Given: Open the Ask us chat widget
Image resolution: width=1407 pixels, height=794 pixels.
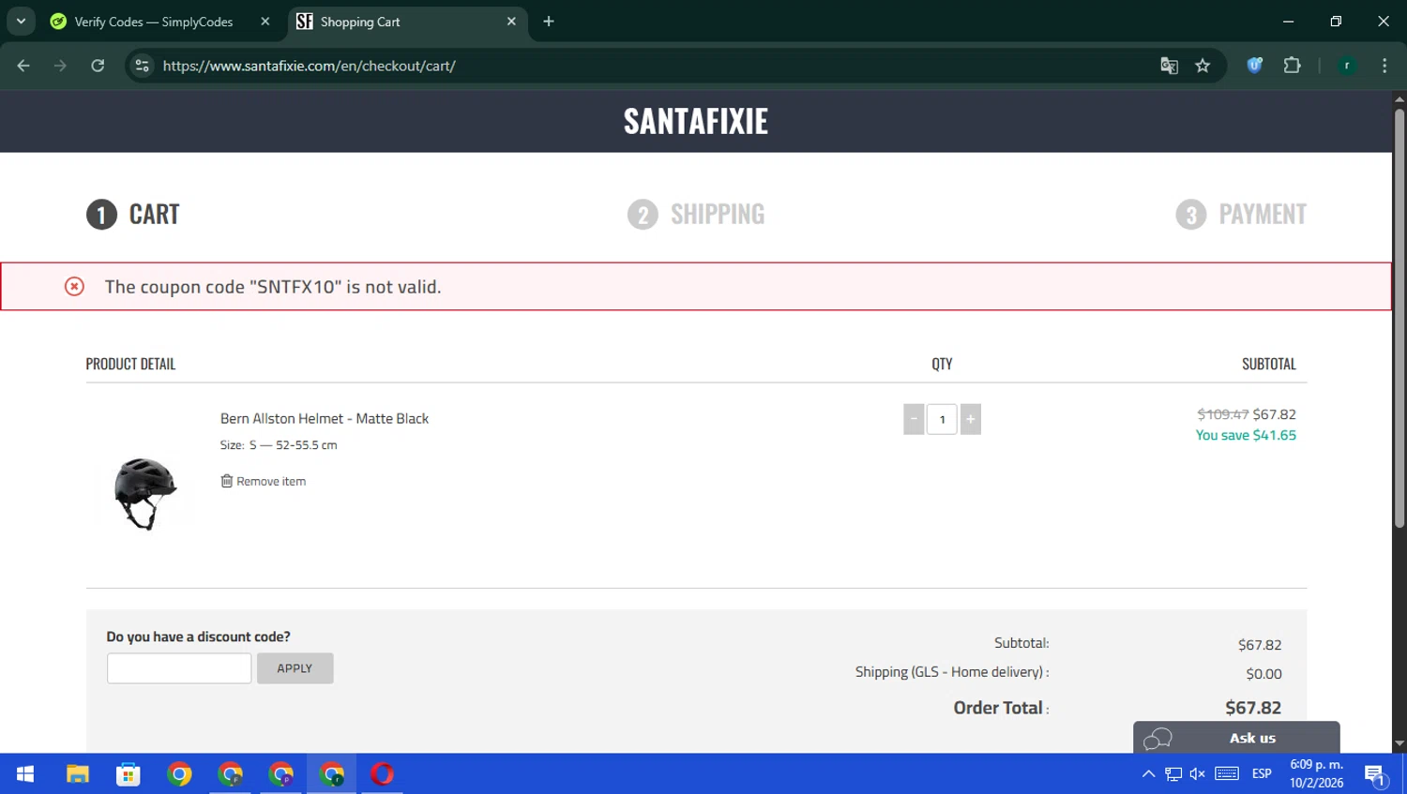Looking at the screenshot, I should tap(1236, 738).
